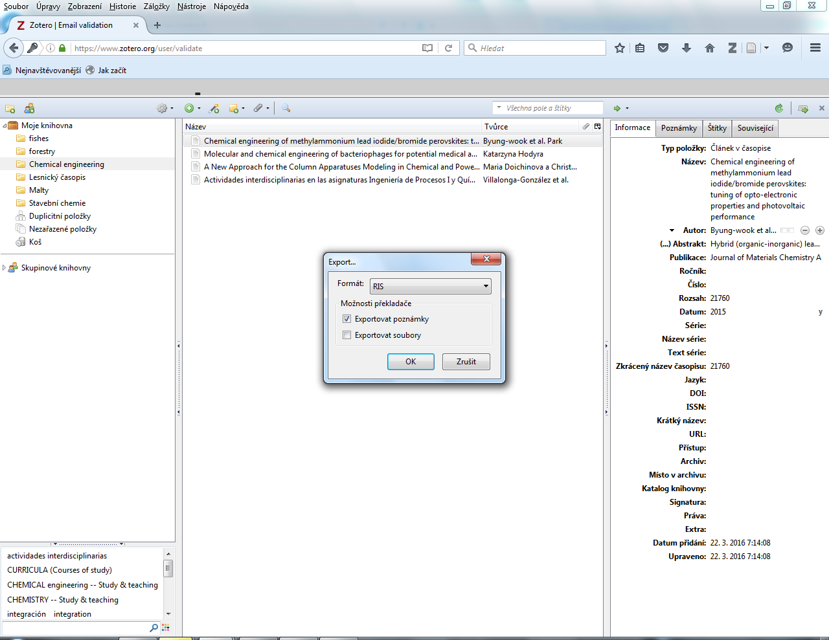Click the tag selector scrollbar thumb
This screenshot has height=640, width=829.
pyautogui.click(x=168, y=569)
